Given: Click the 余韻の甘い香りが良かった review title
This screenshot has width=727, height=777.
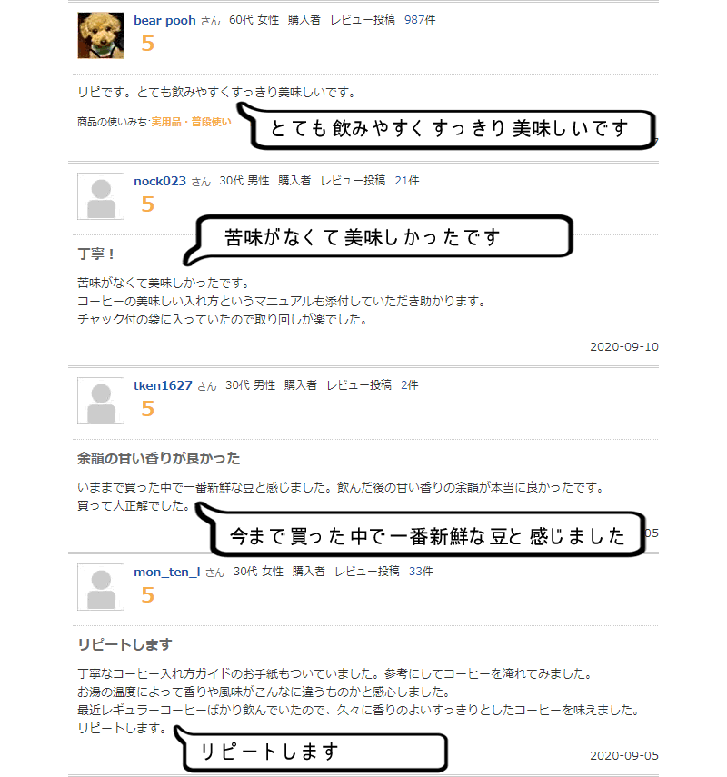Looking at the screenshot, I should tap(159, 458).
